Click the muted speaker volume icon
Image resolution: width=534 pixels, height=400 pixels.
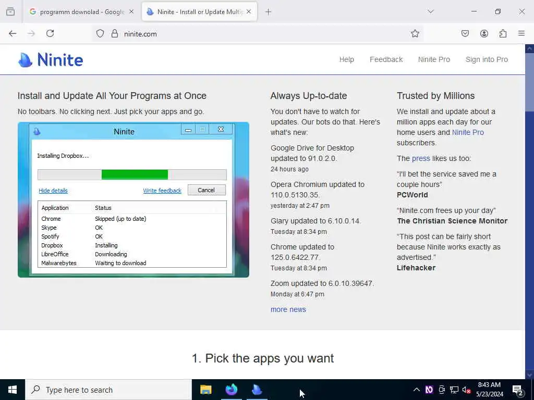(466, 390)
